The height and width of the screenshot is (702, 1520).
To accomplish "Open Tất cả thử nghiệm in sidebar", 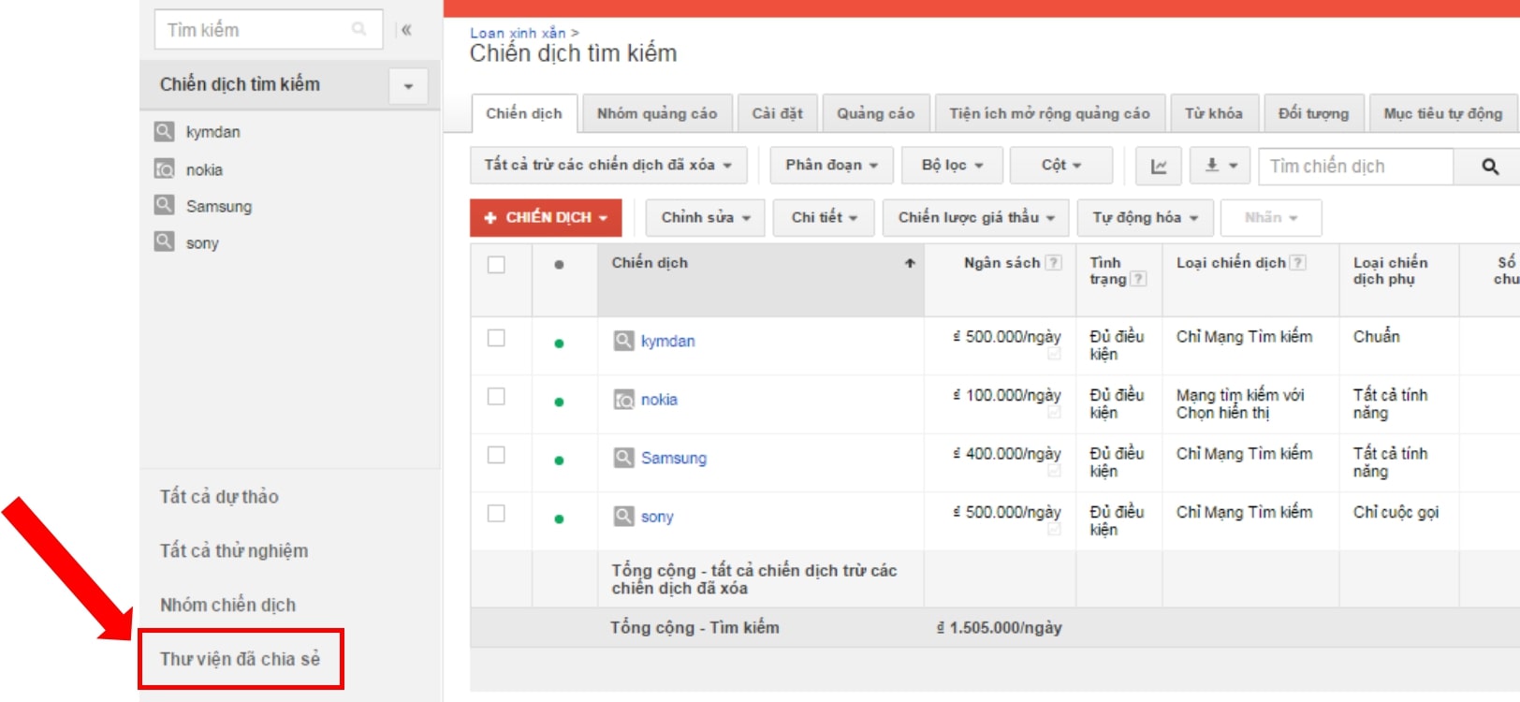I will 234,551.
